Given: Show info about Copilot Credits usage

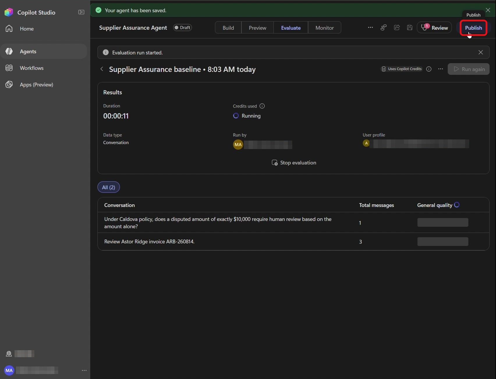Looking at the screenshot, I should click(429, 69).
